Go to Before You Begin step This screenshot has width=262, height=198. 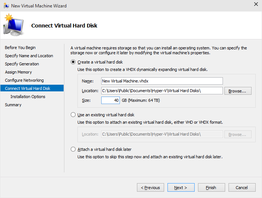coord(20,48)
